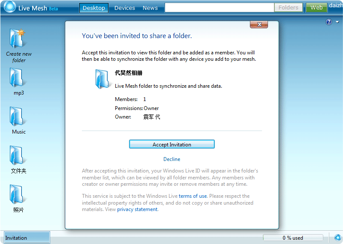Open the News tab

tap(150, 8)
